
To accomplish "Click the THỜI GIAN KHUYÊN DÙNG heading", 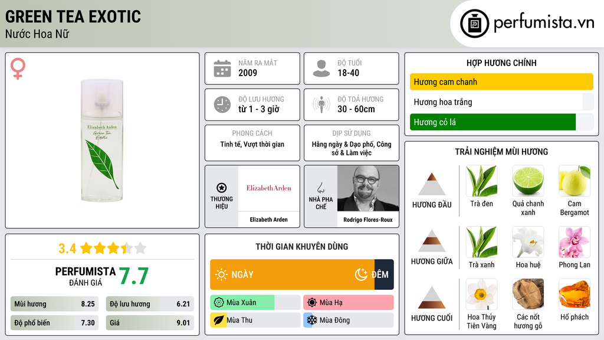I will (x=301, y=247).
